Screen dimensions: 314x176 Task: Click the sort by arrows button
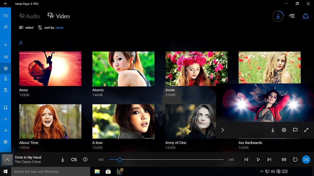[40, 28]
